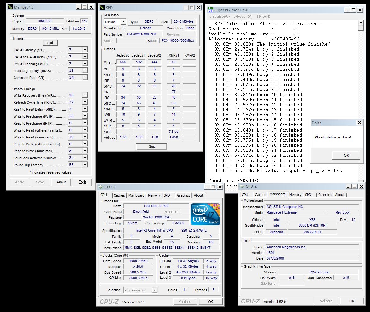Click OK in the CPU-Z processor window
Viewport: 370px width, 312px height.
click(x=210, y=302)
